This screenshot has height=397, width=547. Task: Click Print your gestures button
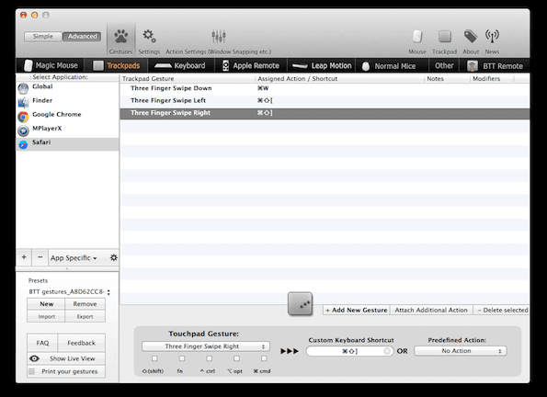point(66,371)
